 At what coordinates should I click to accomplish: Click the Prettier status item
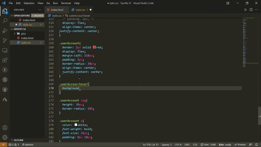point(240,145)
